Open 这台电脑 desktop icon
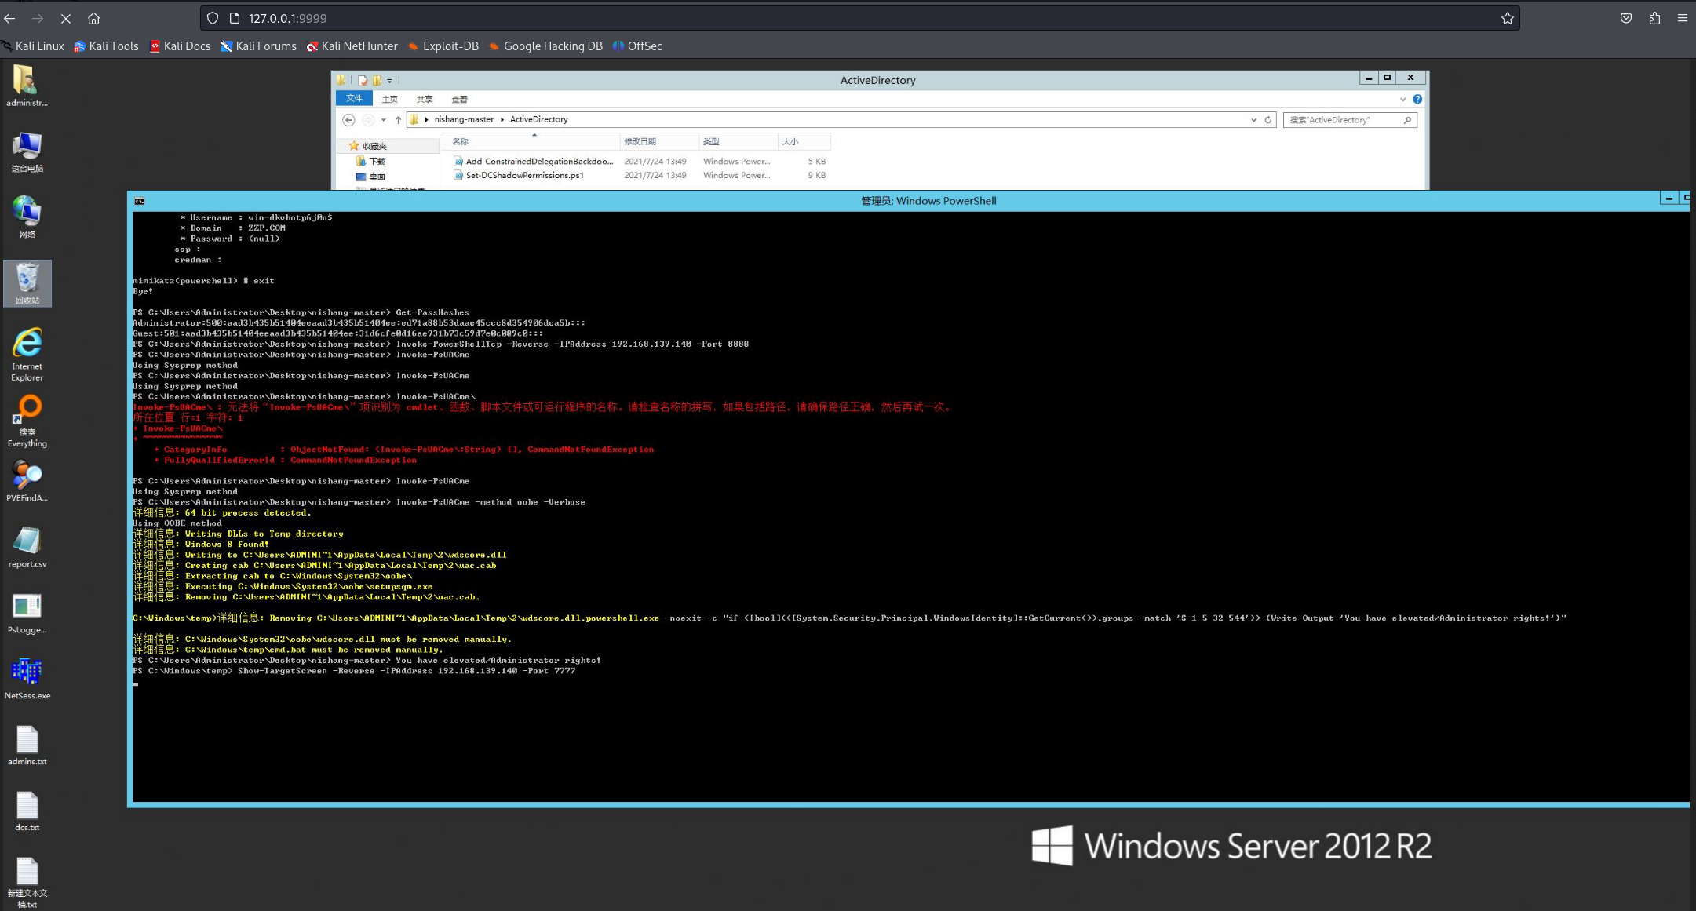This screenshot has height=911, width=1696. pyautogui.click(x=27, y=151)
